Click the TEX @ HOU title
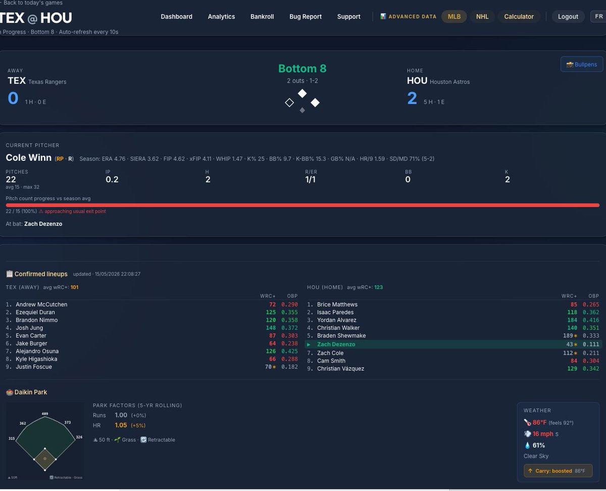Viewport: 606px width, 491px height. point(36,18)
